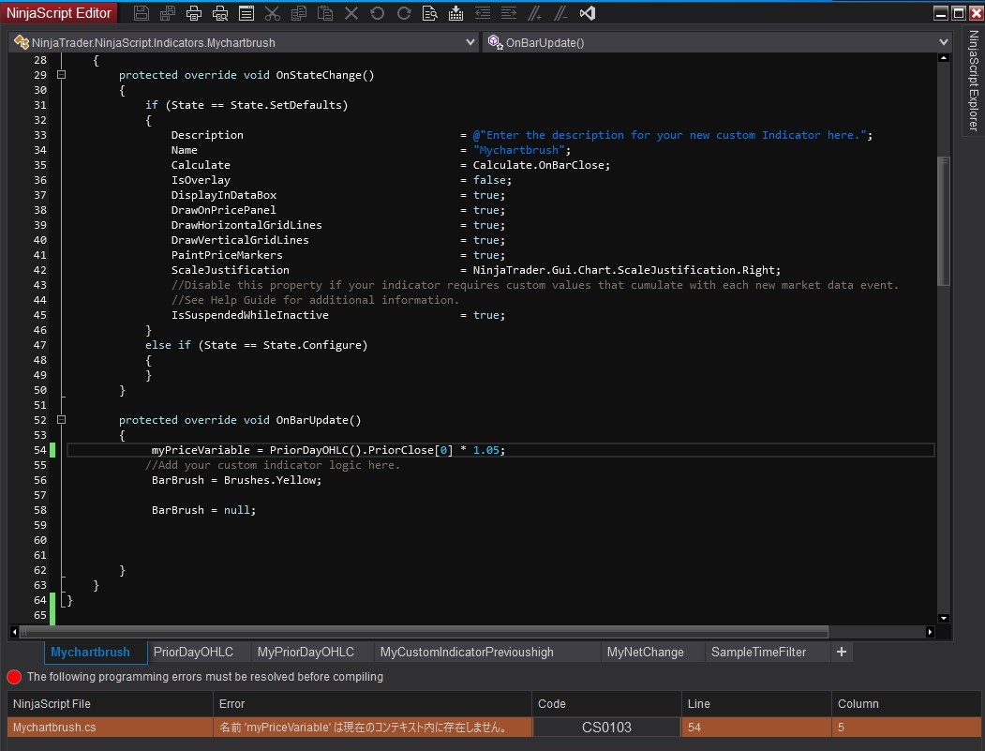The image size is (985, 751).
Task: Open Print Preview from the toolbar
Action: tap(220, 13)
